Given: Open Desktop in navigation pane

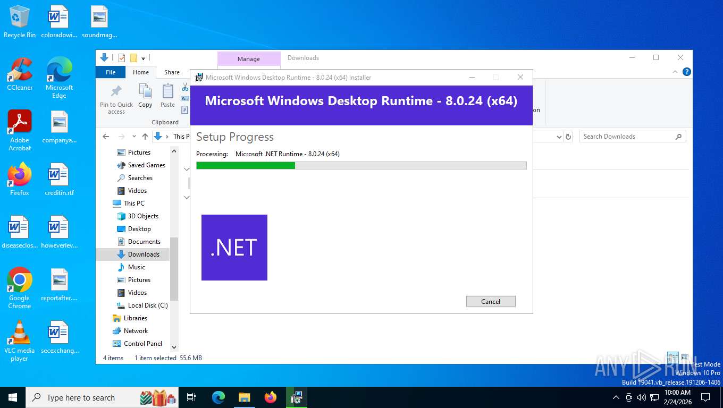Looking at the screenshot, I should [134, 229].
